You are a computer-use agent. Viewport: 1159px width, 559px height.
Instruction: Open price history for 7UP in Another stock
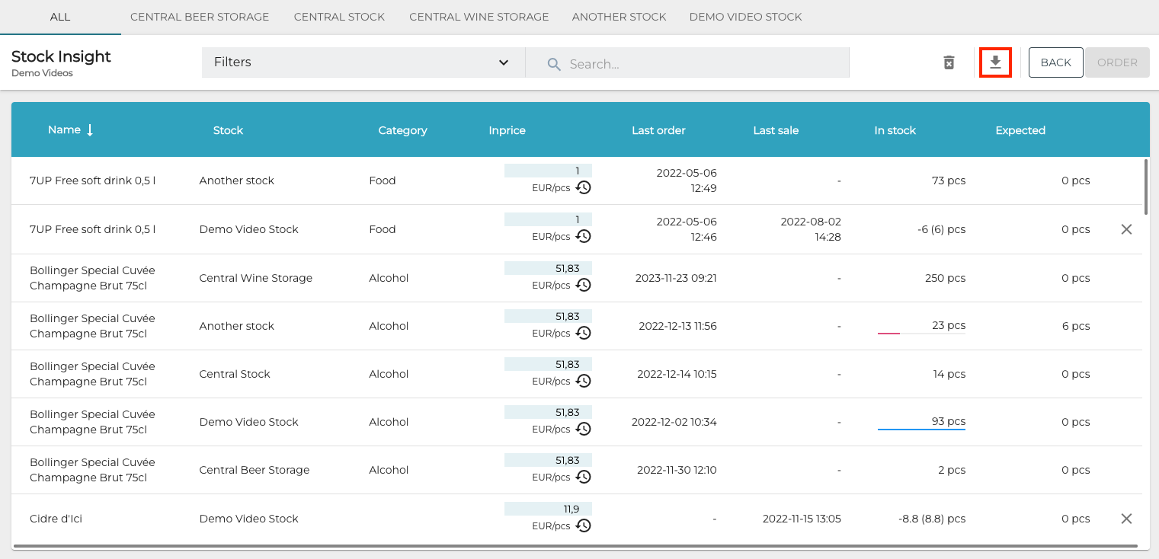[583, 187]
